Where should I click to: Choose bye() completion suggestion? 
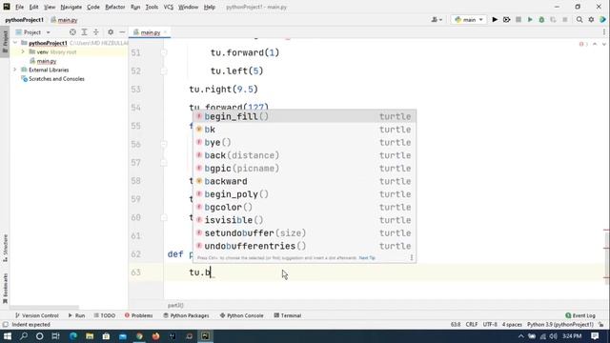pos(305,142)
